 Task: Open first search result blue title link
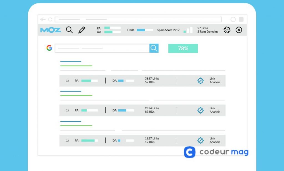click(x=71, y=62)
